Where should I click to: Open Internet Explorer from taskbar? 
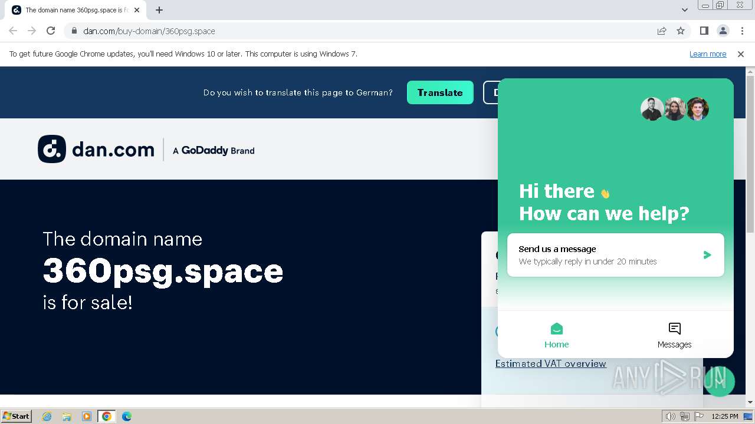click(x=47, y=416)
